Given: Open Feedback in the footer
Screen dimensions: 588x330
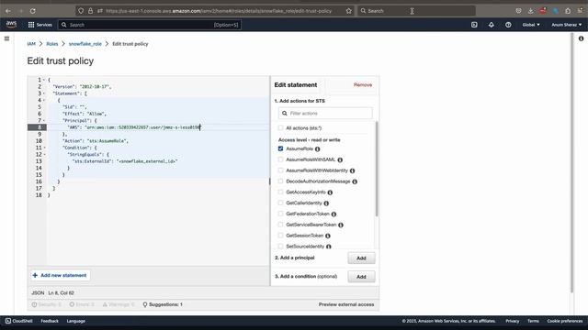Looking at the screenshot, I should pyautogui.click(x=50, y=321).
